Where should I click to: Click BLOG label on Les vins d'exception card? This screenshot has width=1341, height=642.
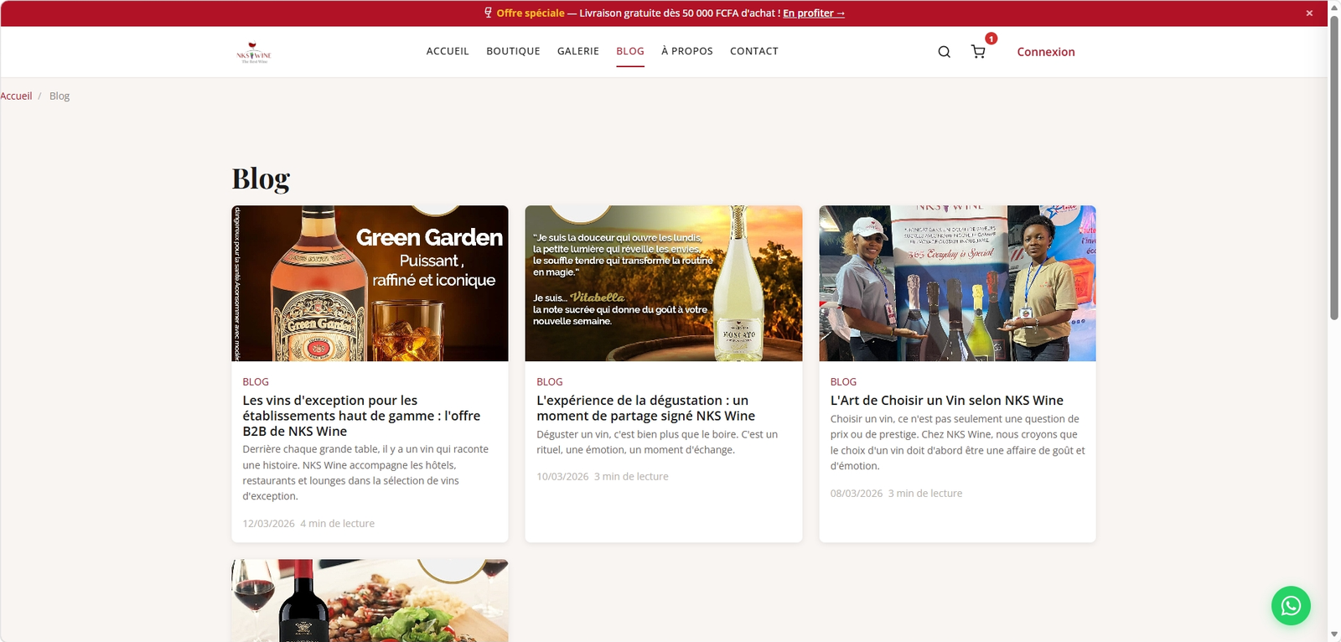[x=256, y=382]
